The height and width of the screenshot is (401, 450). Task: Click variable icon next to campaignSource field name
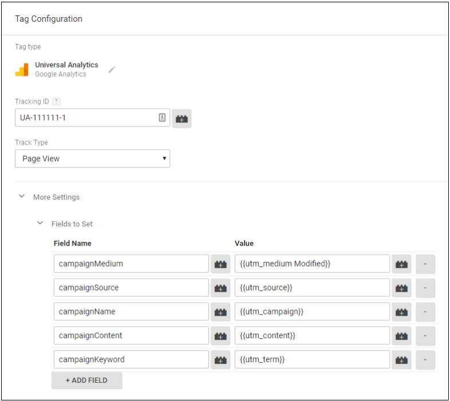(220, 288)
